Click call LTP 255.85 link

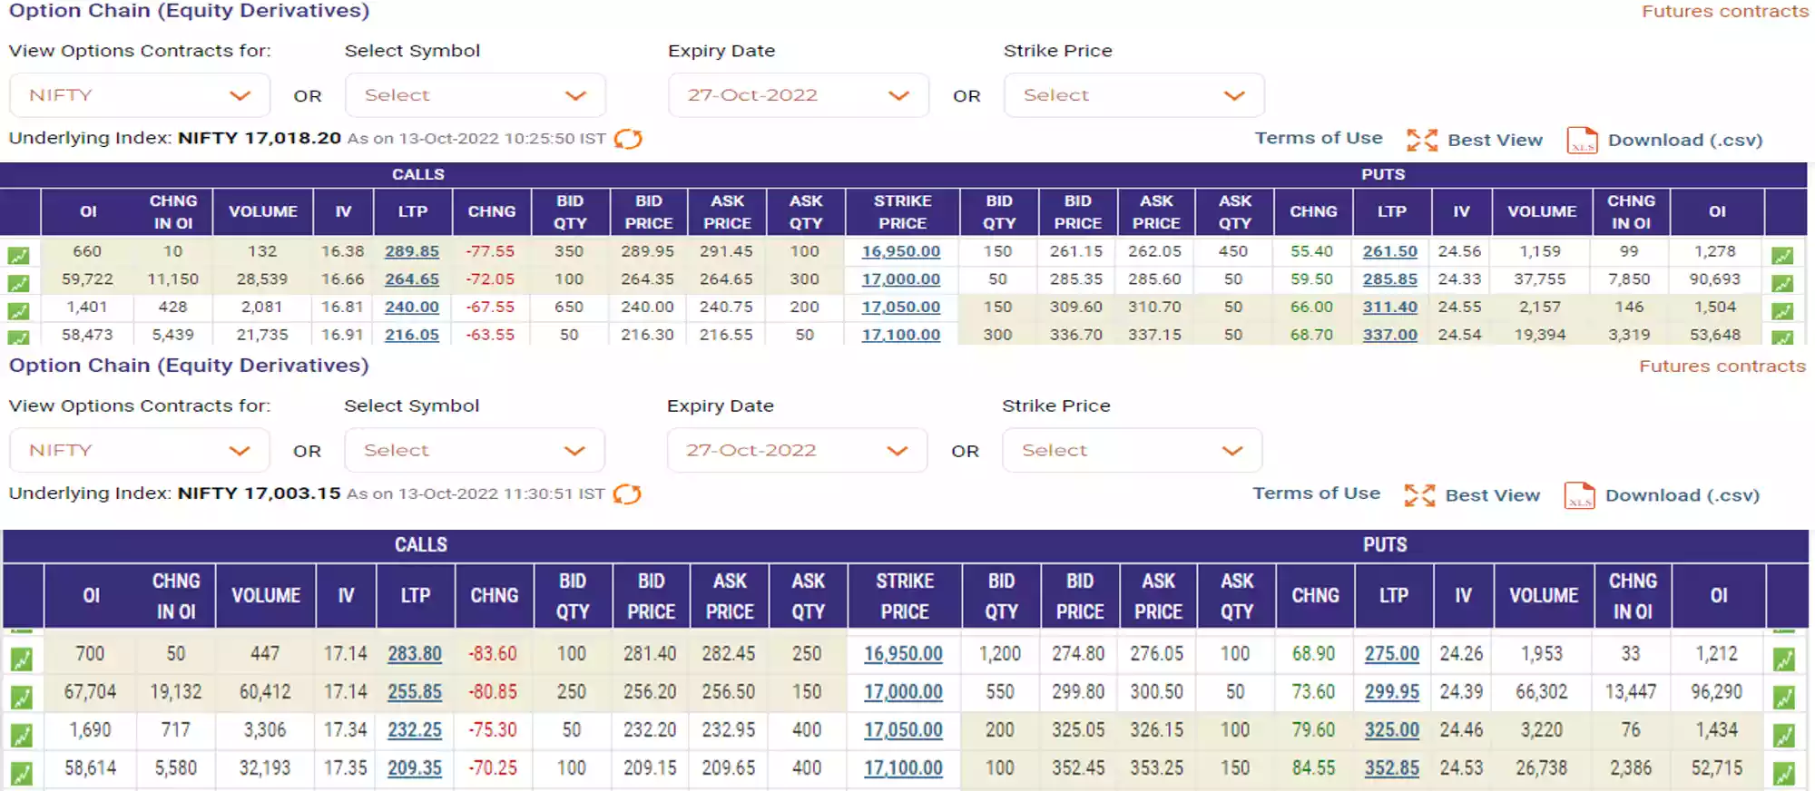pos(415,691)
